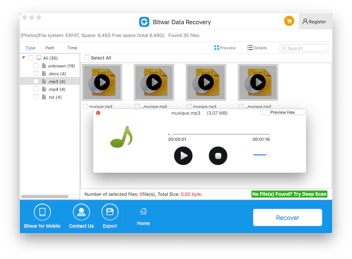Click the Recover button

(x=288, y=217)
